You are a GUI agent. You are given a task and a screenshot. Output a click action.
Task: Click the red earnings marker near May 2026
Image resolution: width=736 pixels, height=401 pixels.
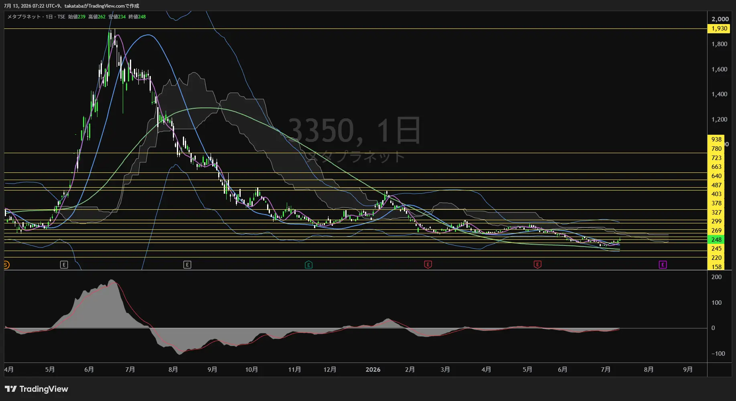(x=537, y=265)
